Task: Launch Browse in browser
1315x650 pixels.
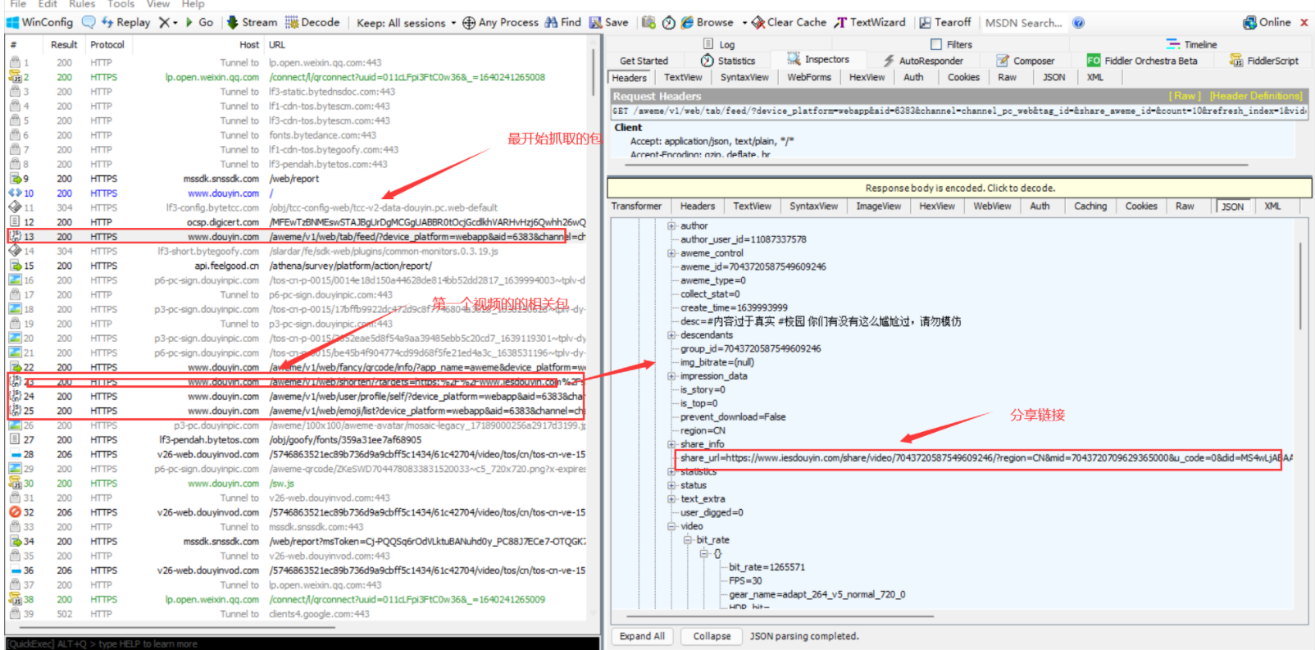Action: pos(708,22)
